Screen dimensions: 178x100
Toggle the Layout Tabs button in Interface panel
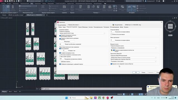[134, 8]
